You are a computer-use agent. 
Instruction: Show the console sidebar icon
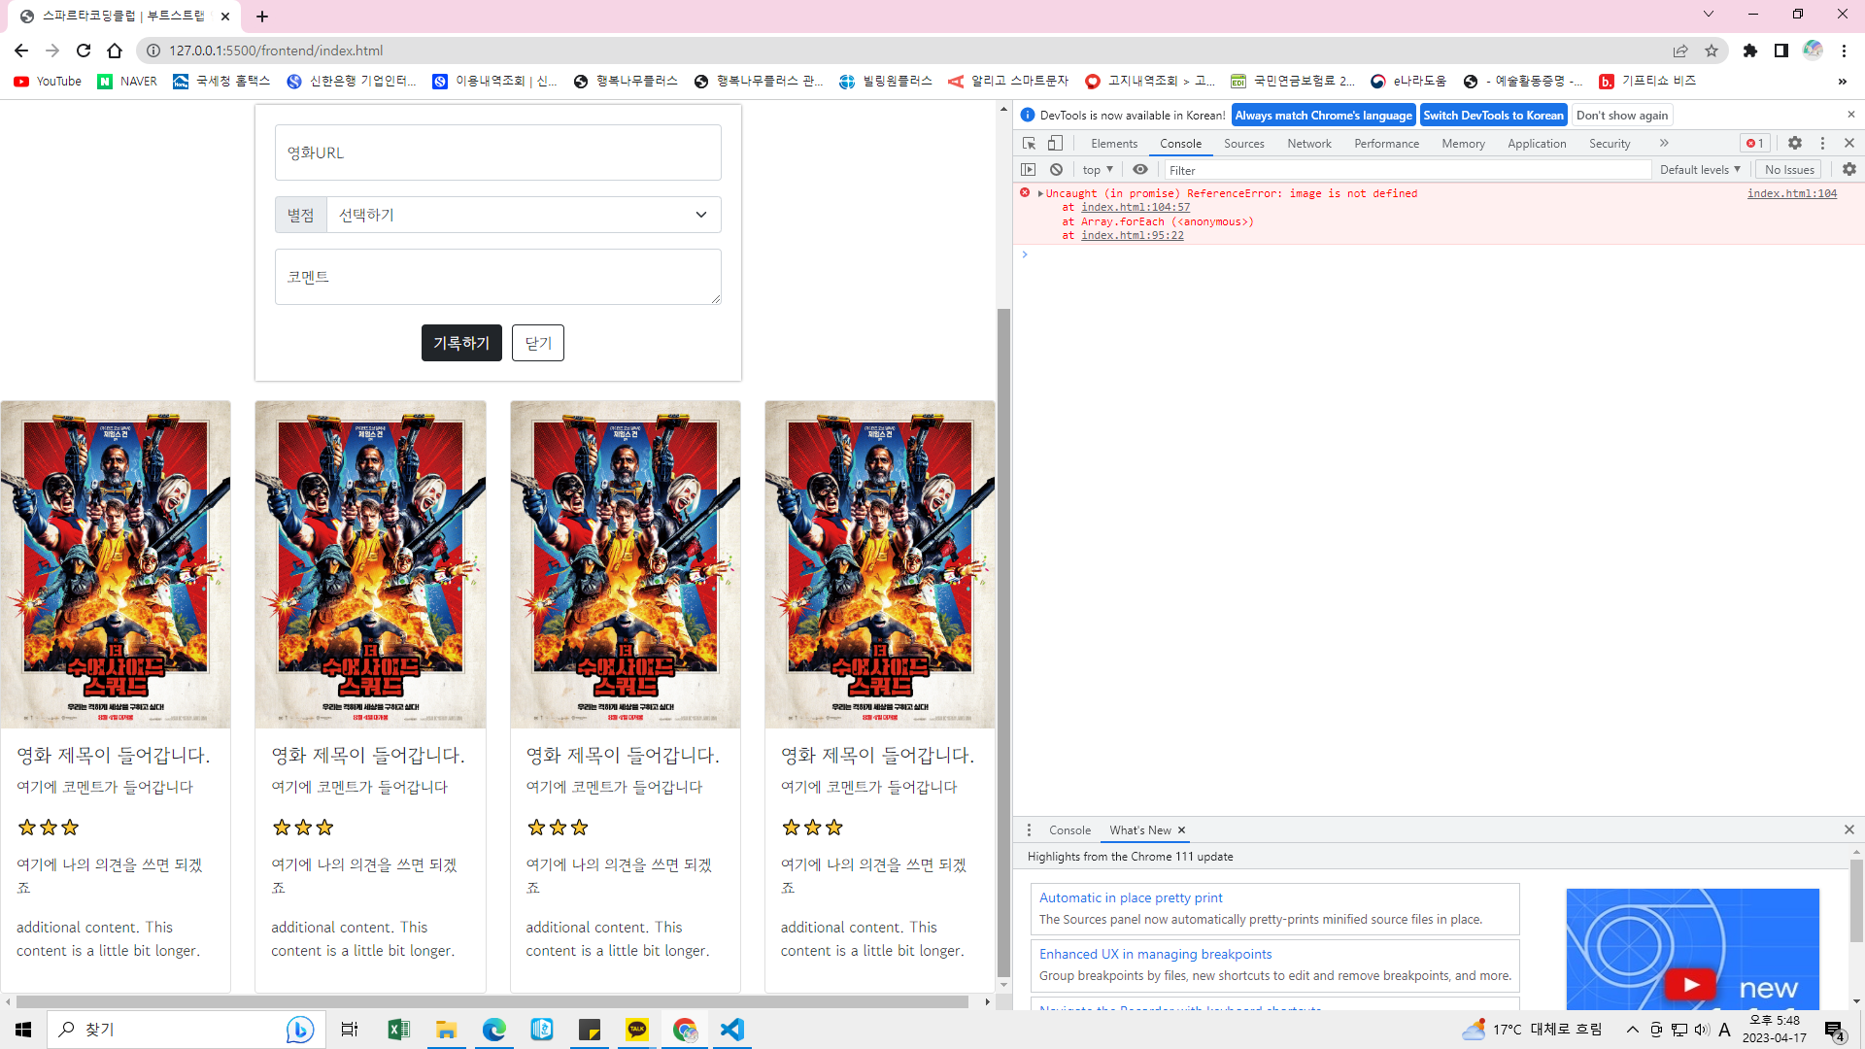1029,169
